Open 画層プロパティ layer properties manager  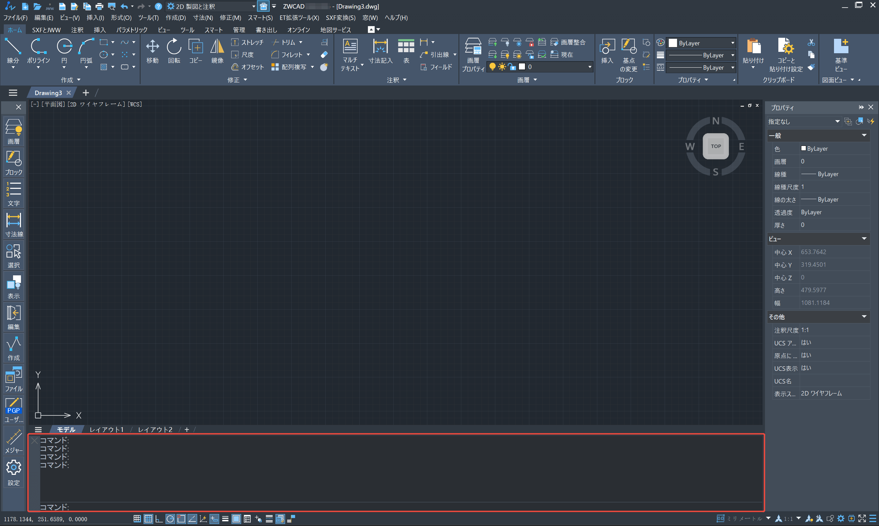click(473, 55)
